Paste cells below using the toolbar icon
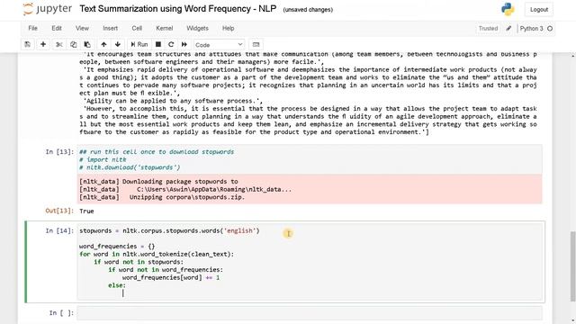Screen dimensions: 576x324 click(87, 44)
